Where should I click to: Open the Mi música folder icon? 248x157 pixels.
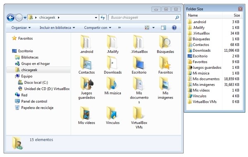pos(112,84)
